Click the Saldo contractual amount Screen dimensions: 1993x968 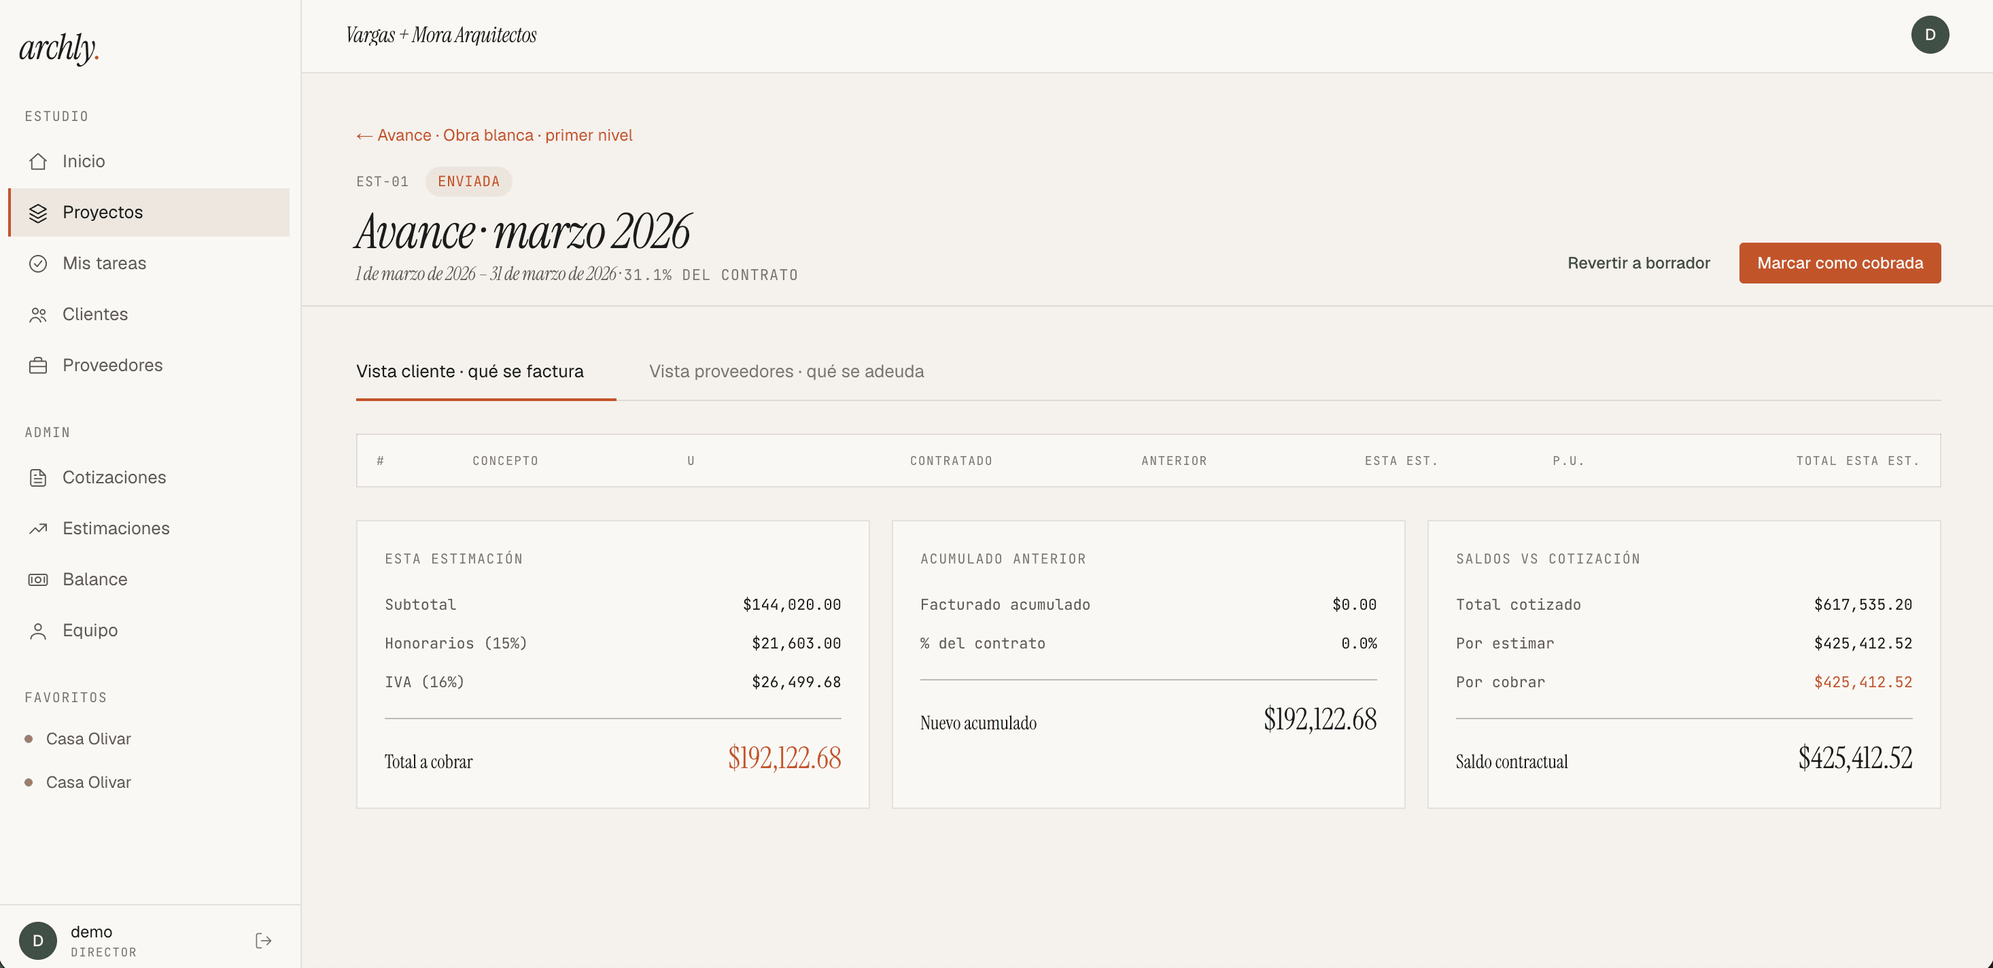pos(1854,757)
